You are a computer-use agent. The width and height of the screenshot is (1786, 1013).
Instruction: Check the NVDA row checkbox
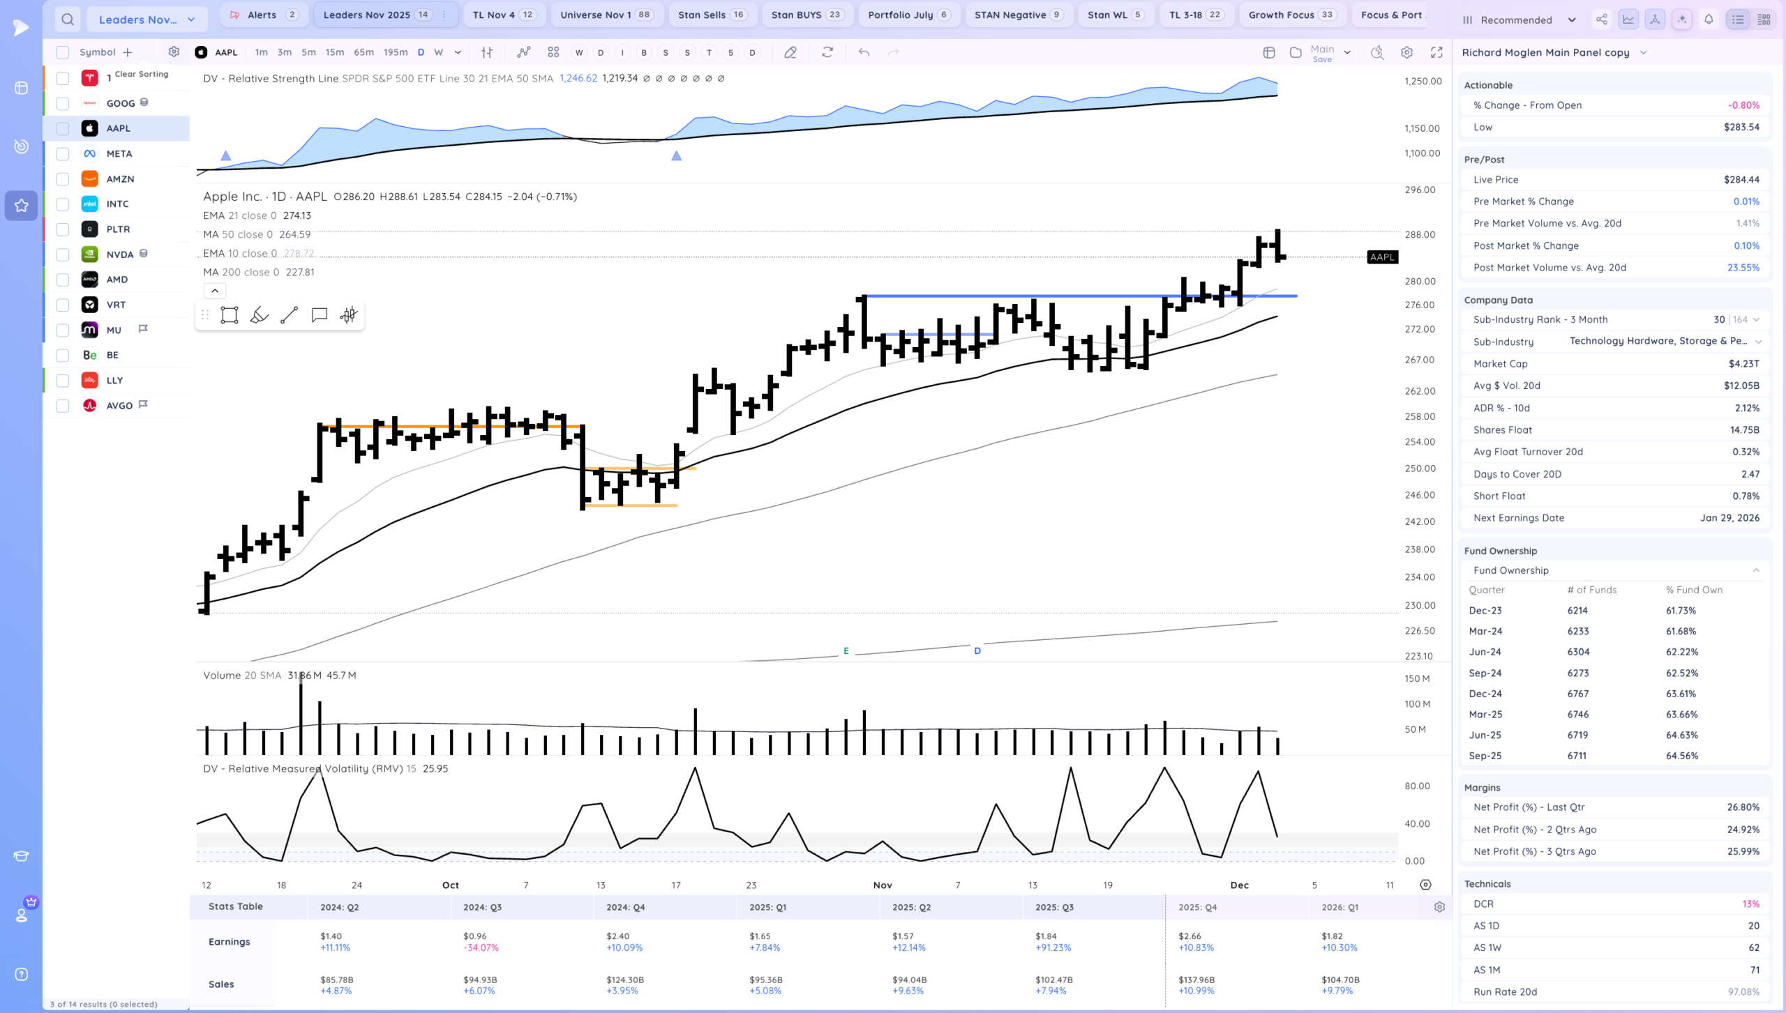63,254
